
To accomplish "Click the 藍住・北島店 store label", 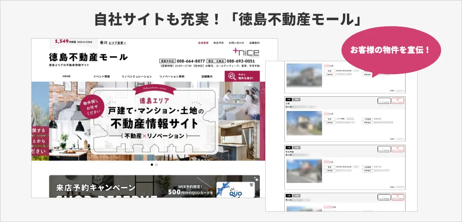I will point(216,61).
